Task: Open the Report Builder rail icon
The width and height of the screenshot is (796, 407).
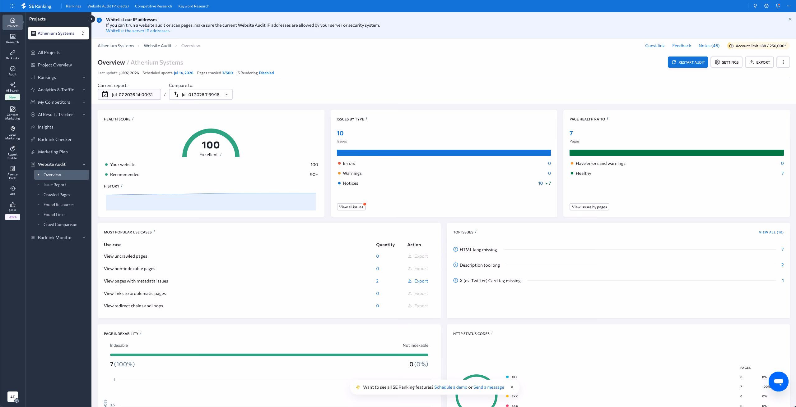Action: coord(12,153)
